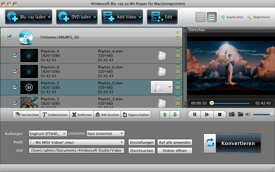
Task: Toggle the SMURFS_3D volume checkbox
Action: (x=9, y=37)
